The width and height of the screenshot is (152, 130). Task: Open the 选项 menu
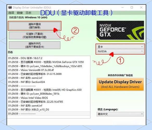pyautogui.click(x=11, y=13)
